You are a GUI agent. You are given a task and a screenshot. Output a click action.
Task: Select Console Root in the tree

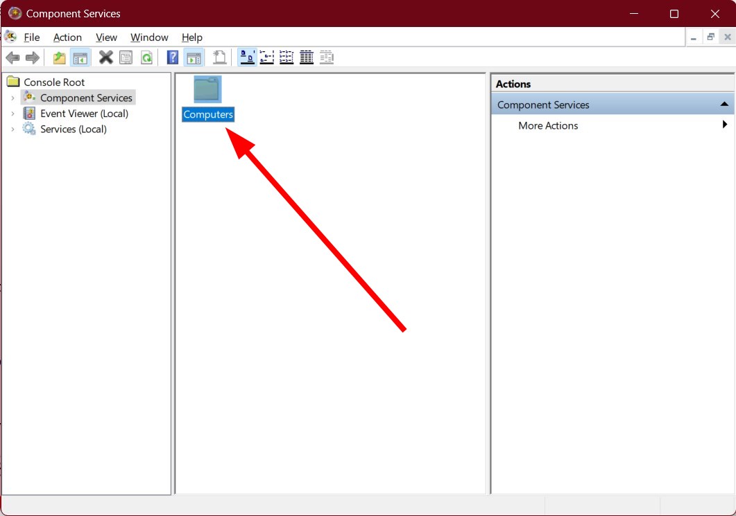[x=54, y=82]
